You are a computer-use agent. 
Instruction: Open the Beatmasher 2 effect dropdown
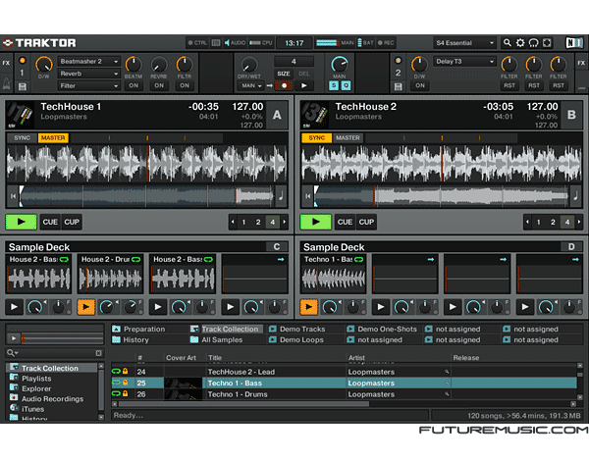(x=89, y=61)
